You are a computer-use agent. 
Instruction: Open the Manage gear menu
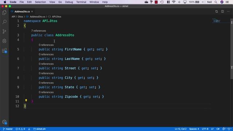pos(4,122)
